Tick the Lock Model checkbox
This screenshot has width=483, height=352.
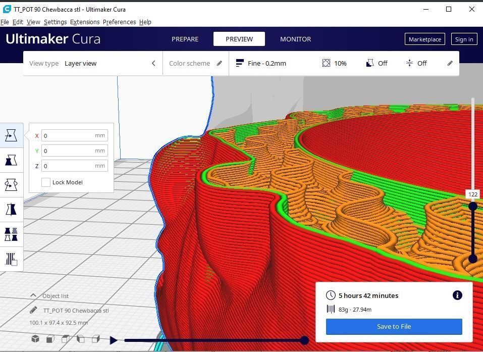(x=46, y=182)
